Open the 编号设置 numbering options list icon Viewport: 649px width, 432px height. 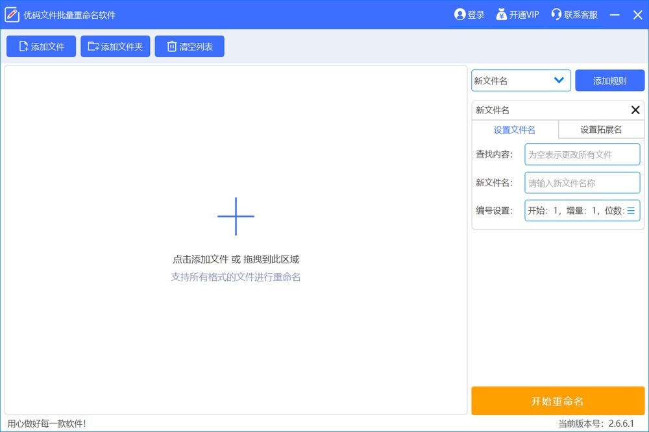pos(631,211)
